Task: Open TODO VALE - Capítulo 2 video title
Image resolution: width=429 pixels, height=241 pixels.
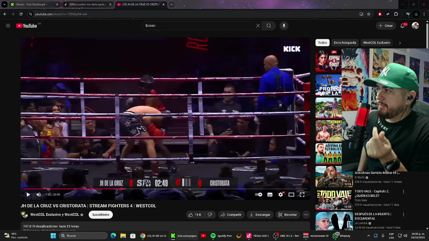Action: pyautogui.click(x=372, y=193)
